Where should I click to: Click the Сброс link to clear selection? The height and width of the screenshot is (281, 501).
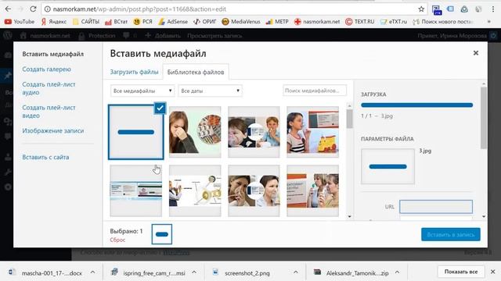click(x=117, y=240)
